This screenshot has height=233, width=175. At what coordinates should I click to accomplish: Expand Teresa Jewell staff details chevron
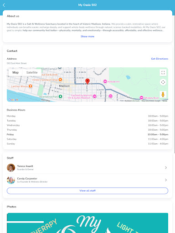click(x=166, y=167)
